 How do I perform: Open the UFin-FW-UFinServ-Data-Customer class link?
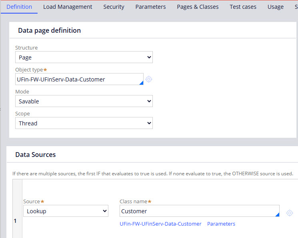pyautogui.click(x=160, y=224)
